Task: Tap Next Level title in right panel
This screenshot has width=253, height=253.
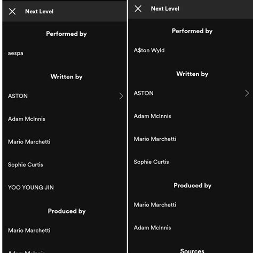Action: tap(165, 9)
